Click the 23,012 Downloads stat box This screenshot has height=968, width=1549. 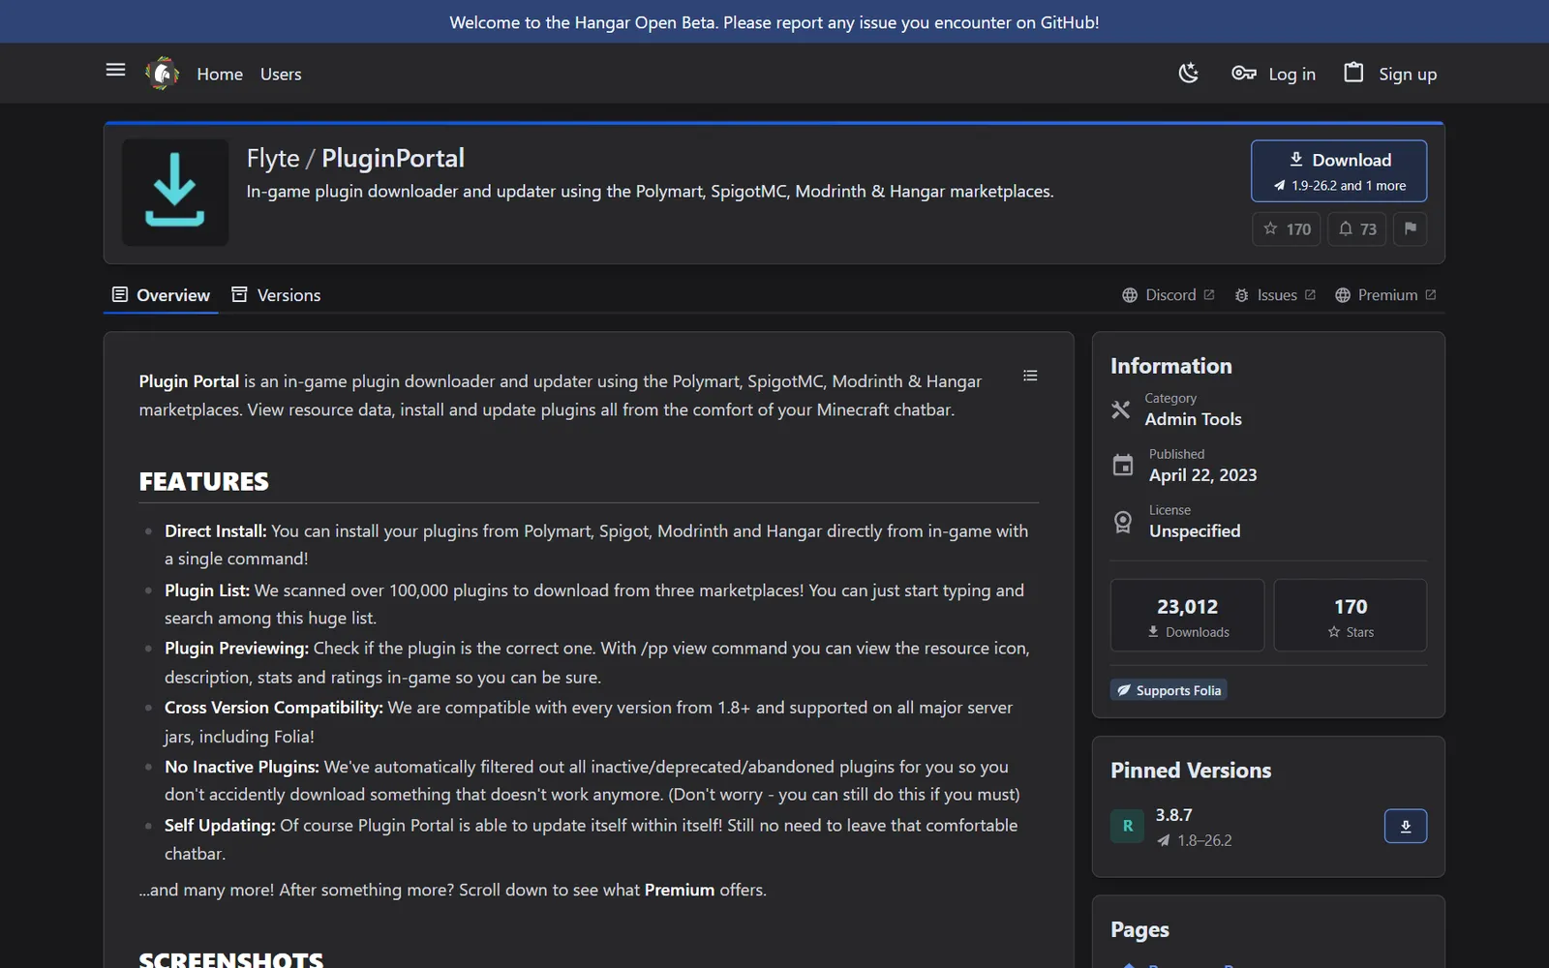(x=1187, y=616)
